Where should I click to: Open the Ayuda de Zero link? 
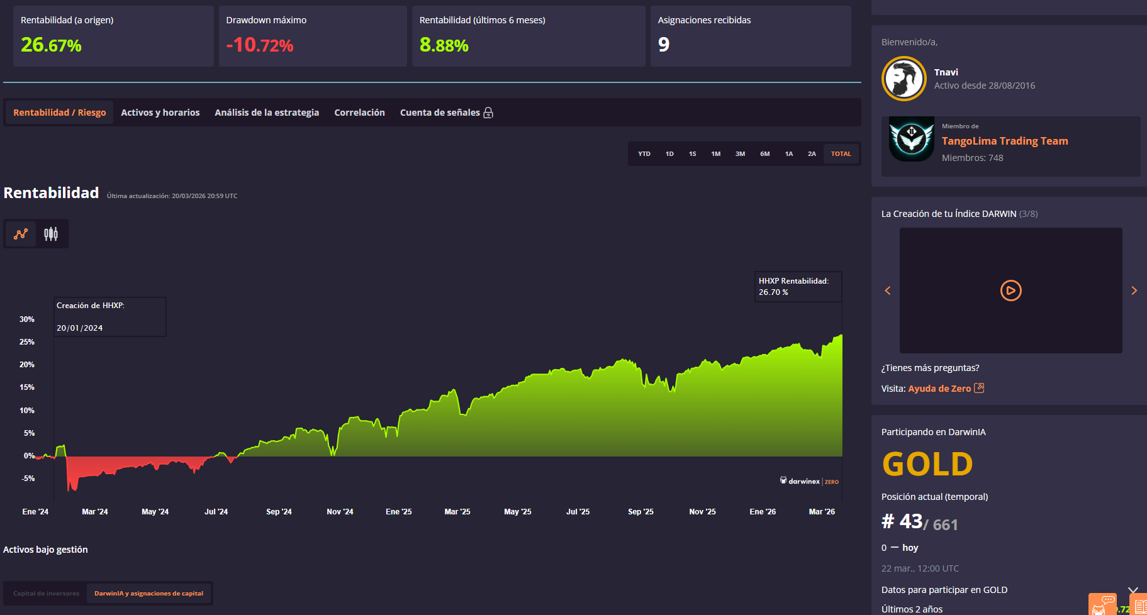coord(939,389)
